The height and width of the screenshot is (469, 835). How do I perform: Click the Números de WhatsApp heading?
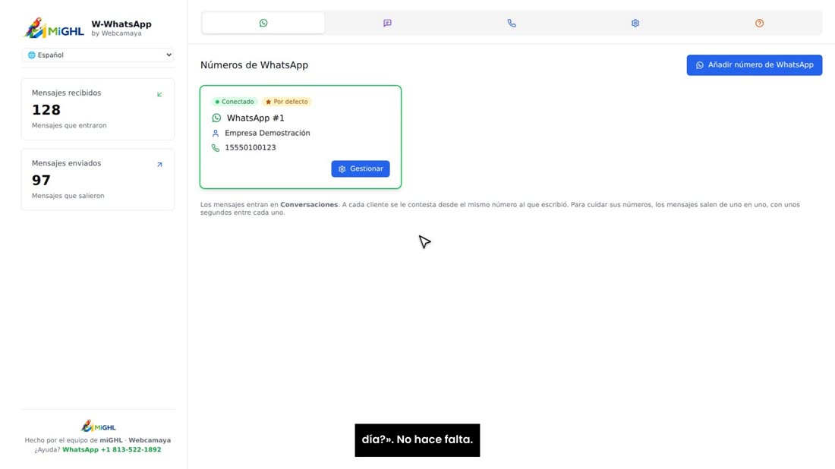254,65
